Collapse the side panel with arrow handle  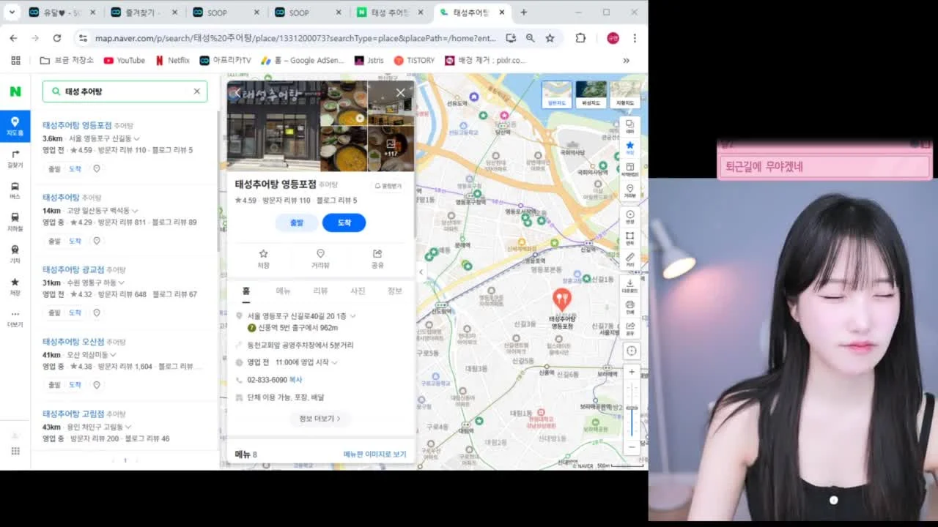(x=421, y=272)
